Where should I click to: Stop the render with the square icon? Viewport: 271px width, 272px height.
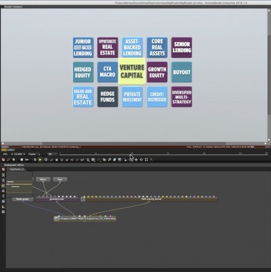[22, 160]
